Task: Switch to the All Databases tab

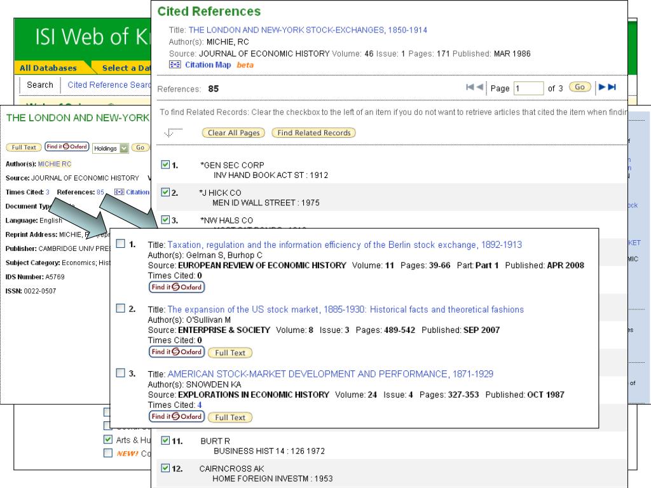Action: point(48,67)
